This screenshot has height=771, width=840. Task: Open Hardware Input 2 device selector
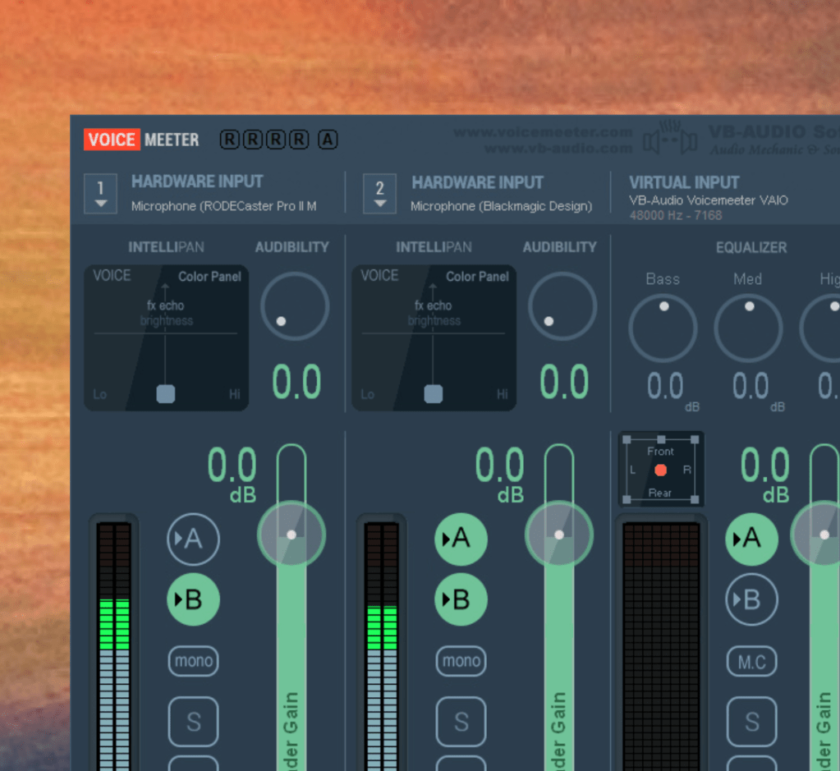coord(380,194)
